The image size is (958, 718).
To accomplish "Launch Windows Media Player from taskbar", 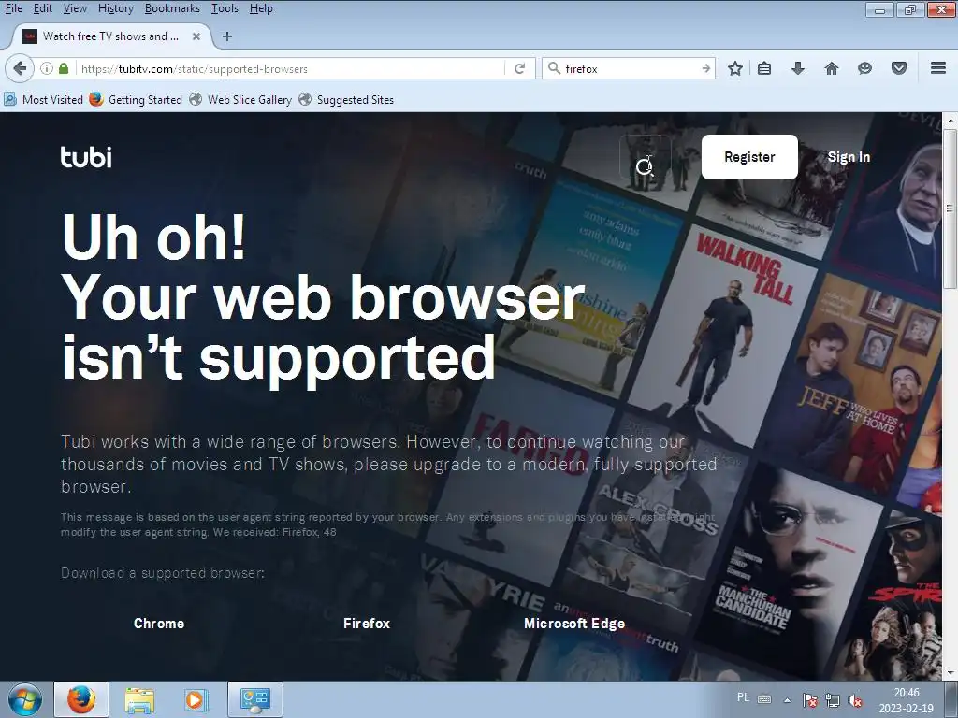I will pyautogui.click(x=196, y=699).
